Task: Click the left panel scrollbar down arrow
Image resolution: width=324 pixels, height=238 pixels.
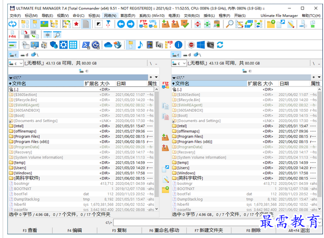Action: point(157,209)
